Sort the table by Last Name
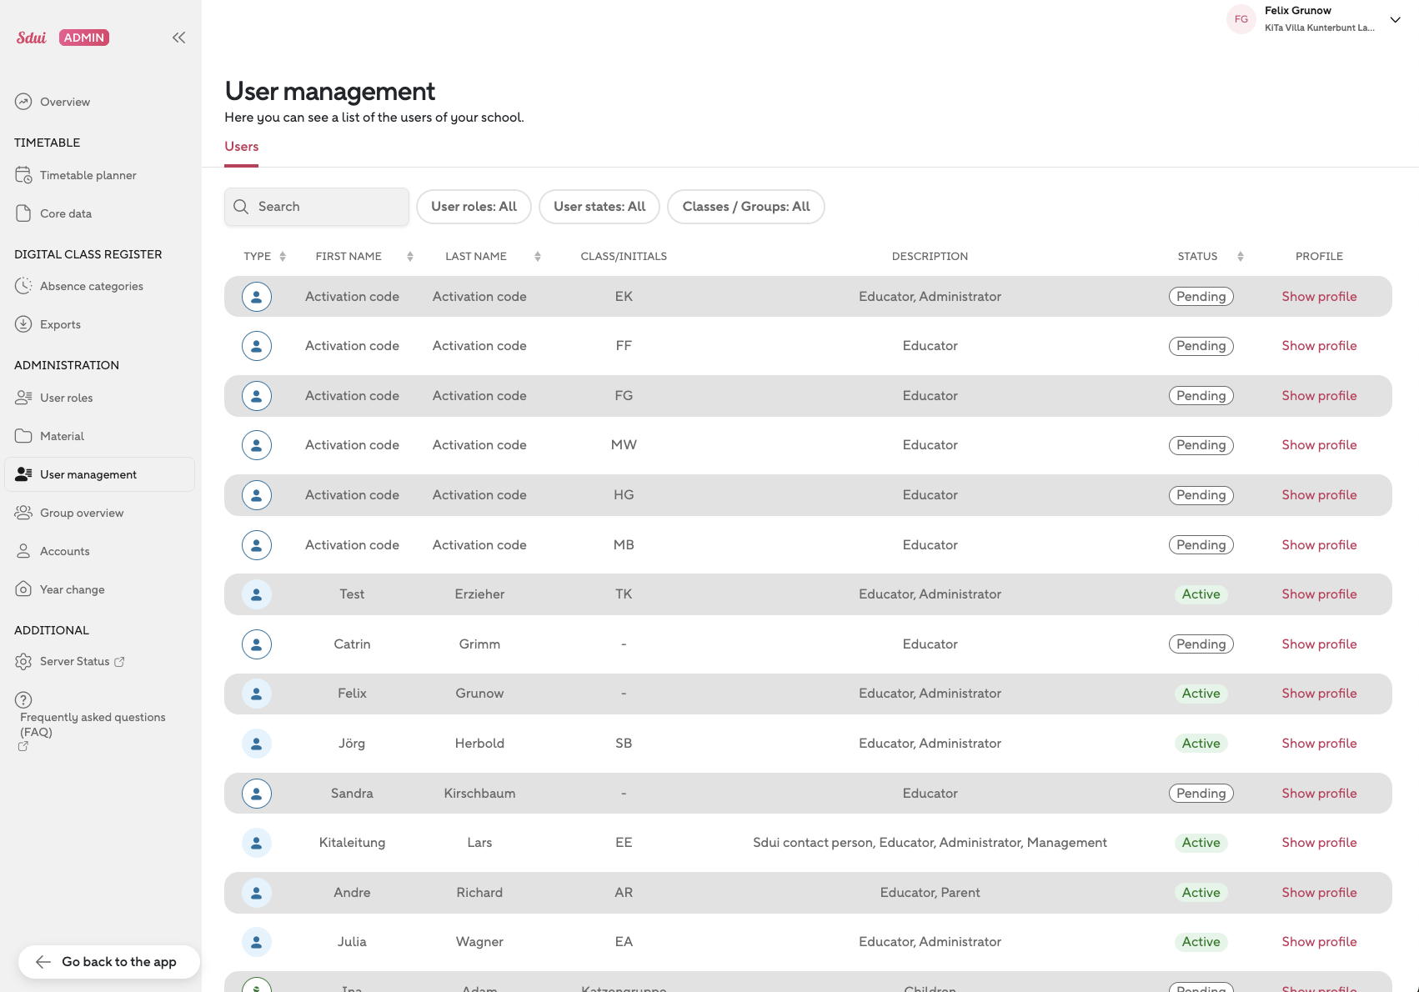1419x992 pixels. pos(538,257)
